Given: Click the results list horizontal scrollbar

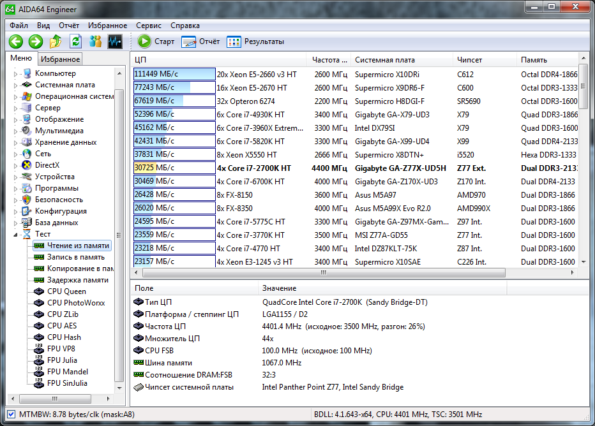Looking at the screenshot, I should point(324,272).
